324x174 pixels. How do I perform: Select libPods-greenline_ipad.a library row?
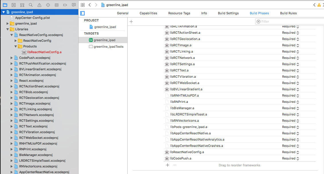tap(240, 127)
